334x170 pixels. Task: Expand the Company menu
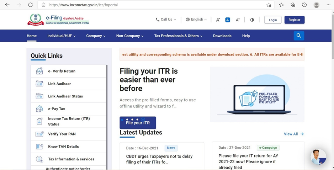[96, 36]
